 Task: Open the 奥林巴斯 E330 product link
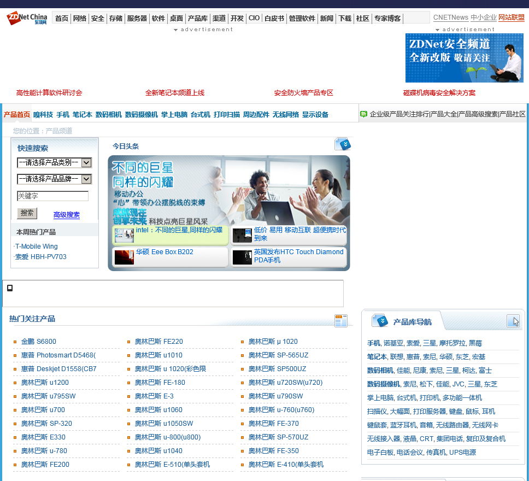[43, 437]
